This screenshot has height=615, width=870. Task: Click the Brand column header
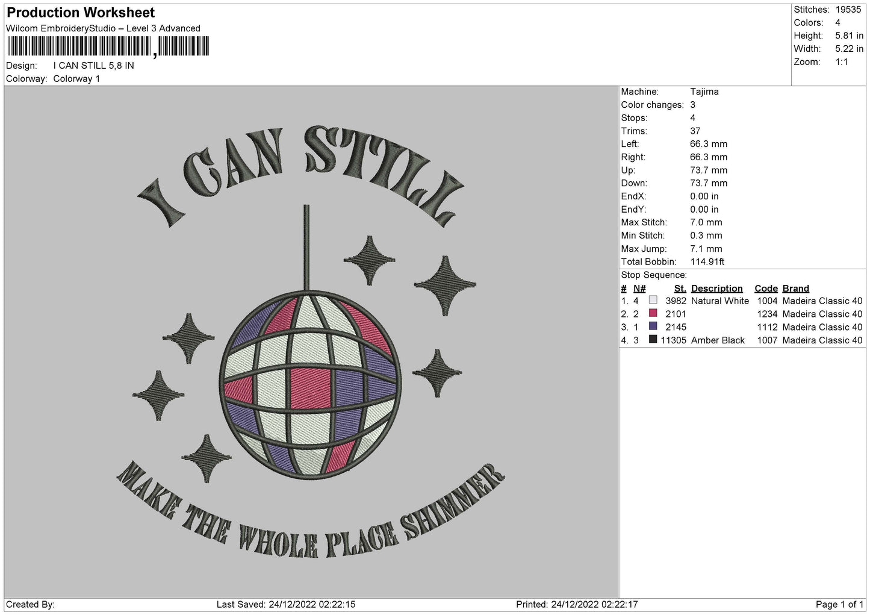pos(795,289)
